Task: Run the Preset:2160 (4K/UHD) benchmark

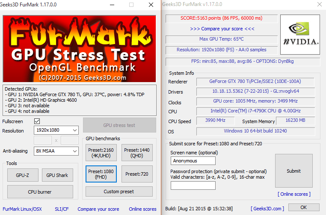Action: (x=101, y=153)
